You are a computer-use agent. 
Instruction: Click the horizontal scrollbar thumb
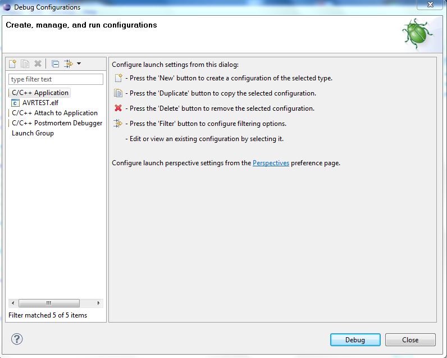click(x=49, y=303)
